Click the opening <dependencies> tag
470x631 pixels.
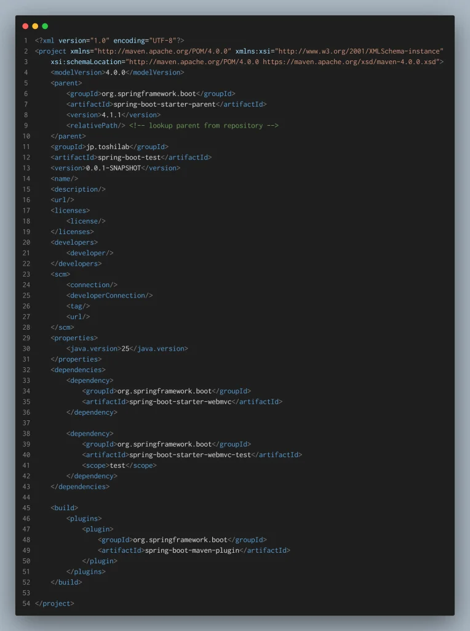click(x=78, y=370)
